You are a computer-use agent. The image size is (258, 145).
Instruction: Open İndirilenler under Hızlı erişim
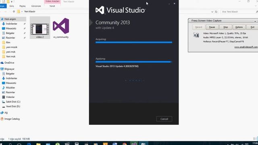[12, 24]
